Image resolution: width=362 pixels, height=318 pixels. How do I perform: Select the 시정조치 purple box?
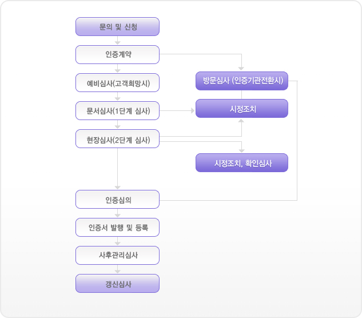[x=242, y=109]
